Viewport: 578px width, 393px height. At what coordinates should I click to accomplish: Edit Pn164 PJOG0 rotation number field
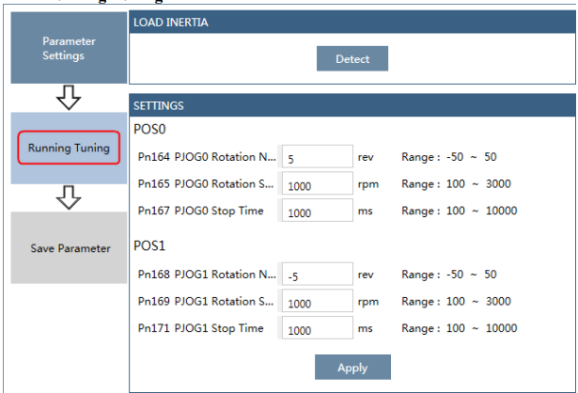(318, 157)
